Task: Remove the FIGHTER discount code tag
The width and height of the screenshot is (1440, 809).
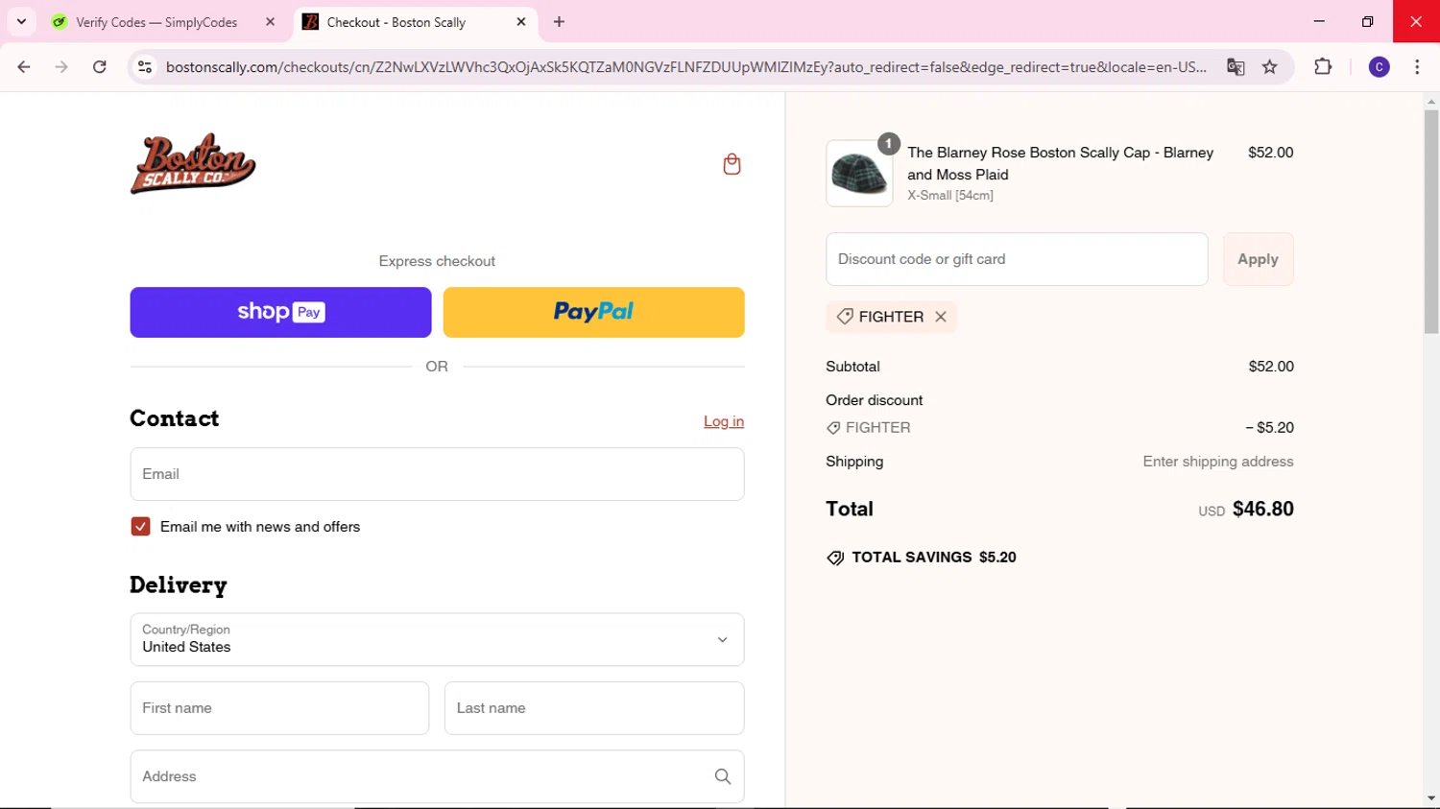Action: click(x=941, y=317)
